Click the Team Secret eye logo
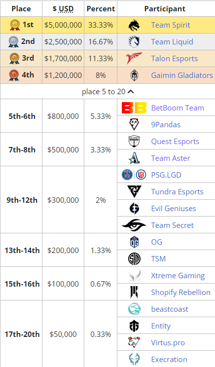The height and width of the screenshot is (367, 215). [x=134, y=225]
